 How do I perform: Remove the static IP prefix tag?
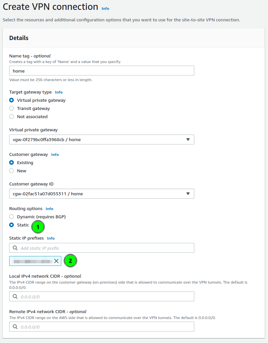pyautogui.click(x=56, y=261)
